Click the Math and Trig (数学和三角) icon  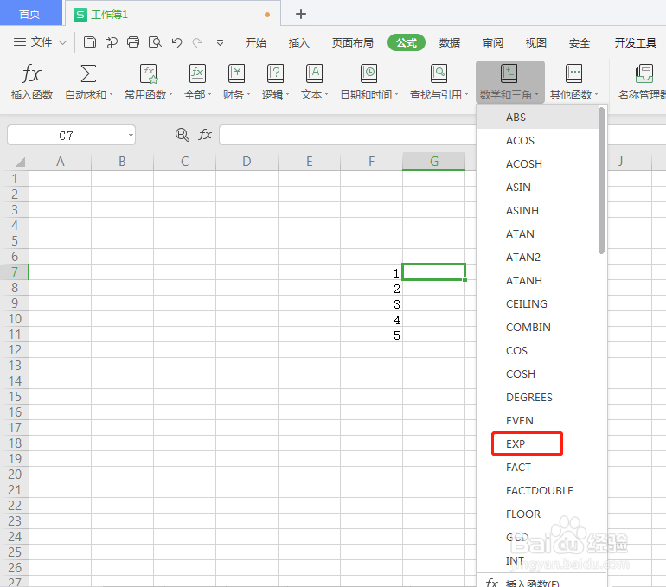[509, 73]
